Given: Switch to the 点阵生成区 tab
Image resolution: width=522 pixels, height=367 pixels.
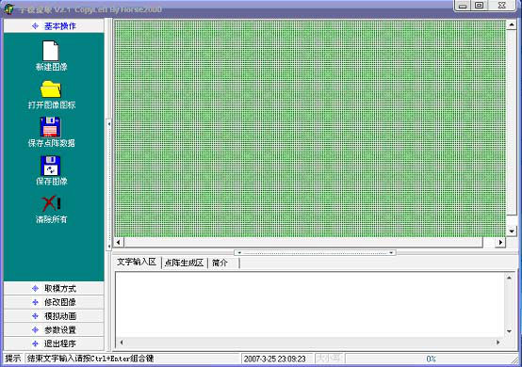Looking at the screenshot, I should pyautogui.click(x=184, y=263).
